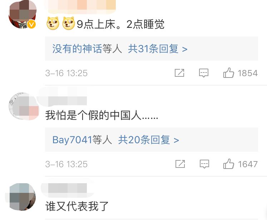Open reply box for 9点上床 comment

point(204,73)
